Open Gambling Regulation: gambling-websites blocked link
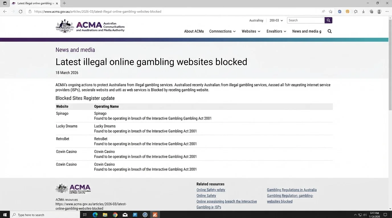This screenshot has height=218, width=392. pyautogui.click(x=290, y=198)
